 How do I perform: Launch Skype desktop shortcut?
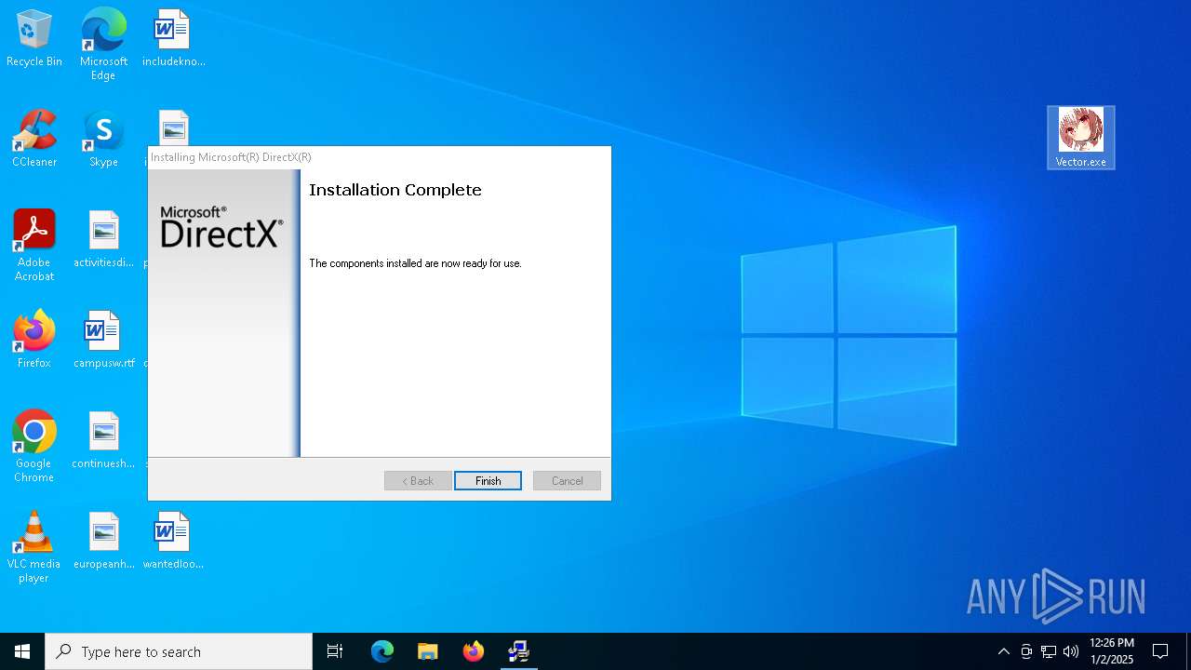[x=103, y=140]
